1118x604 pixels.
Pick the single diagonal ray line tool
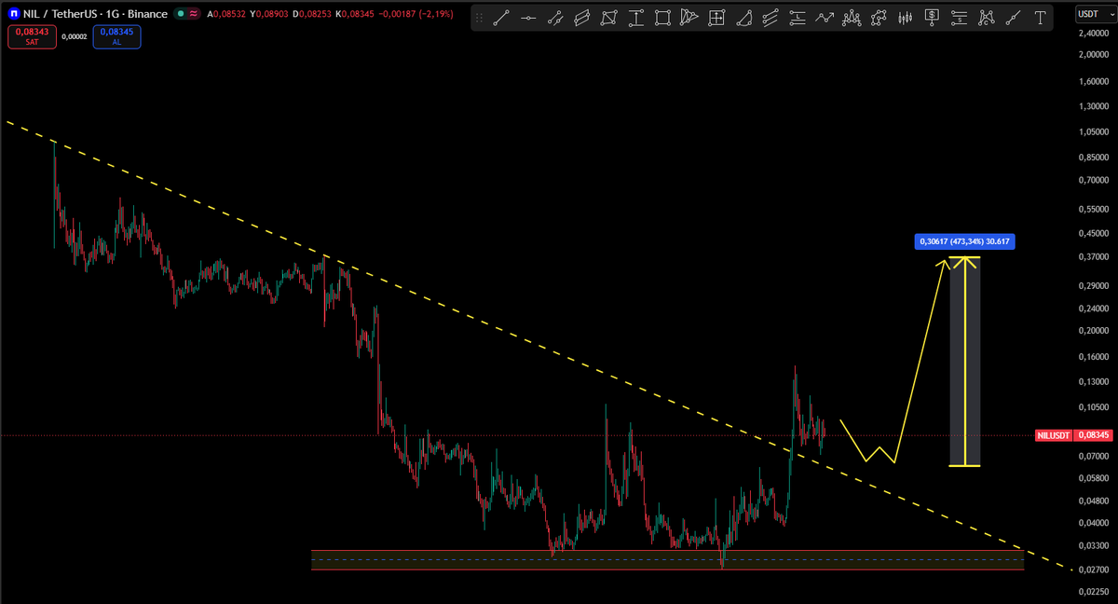(1014, 17)
